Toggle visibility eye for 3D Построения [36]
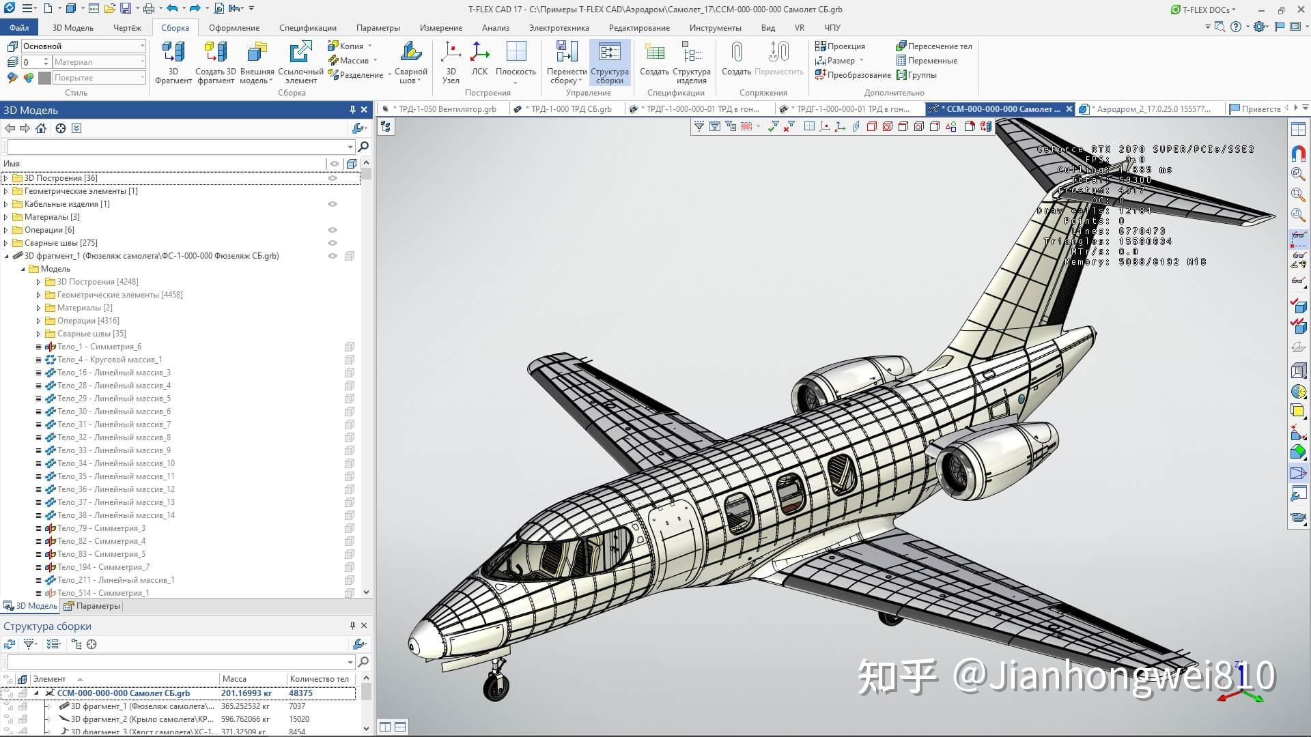 pyautogui.click(x=333, y=178)
